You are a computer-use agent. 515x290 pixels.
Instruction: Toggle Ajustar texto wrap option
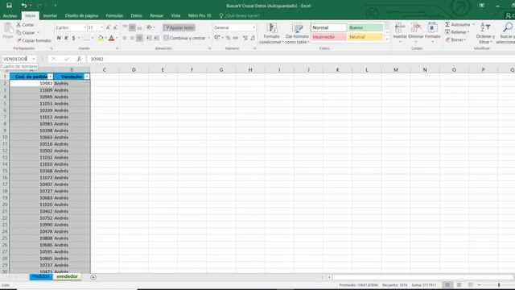click(x=179, y=27)
